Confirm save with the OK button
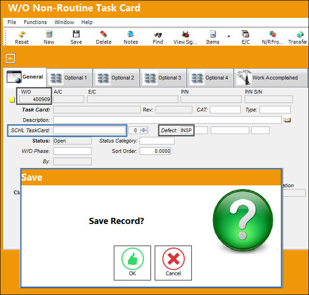Image resolution: width=309 pixels, height=295 pixels. point(132,263)
